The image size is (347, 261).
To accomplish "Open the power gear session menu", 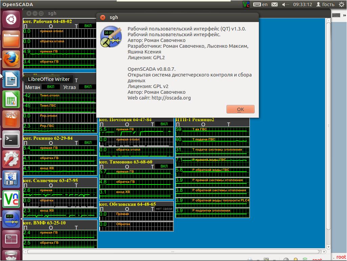I will point(341,4).
